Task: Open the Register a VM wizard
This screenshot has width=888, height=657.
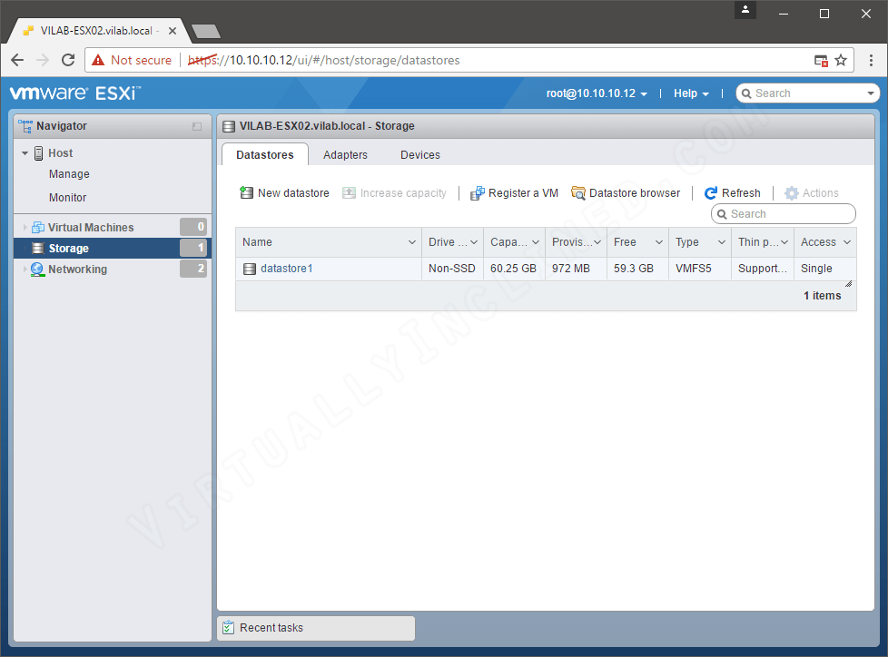Action: click(514, 192)
